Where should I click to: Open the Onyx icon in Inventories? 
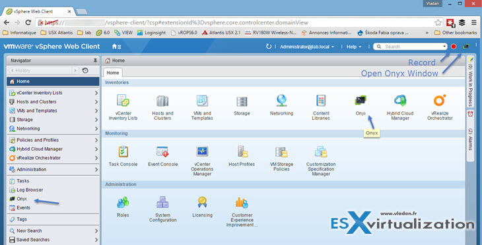[x=361, y=100]
